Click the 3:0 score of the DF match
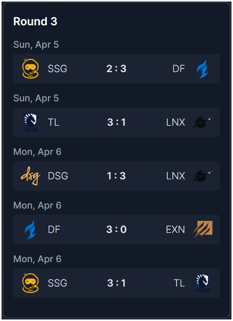 click(x=116, y=230)
